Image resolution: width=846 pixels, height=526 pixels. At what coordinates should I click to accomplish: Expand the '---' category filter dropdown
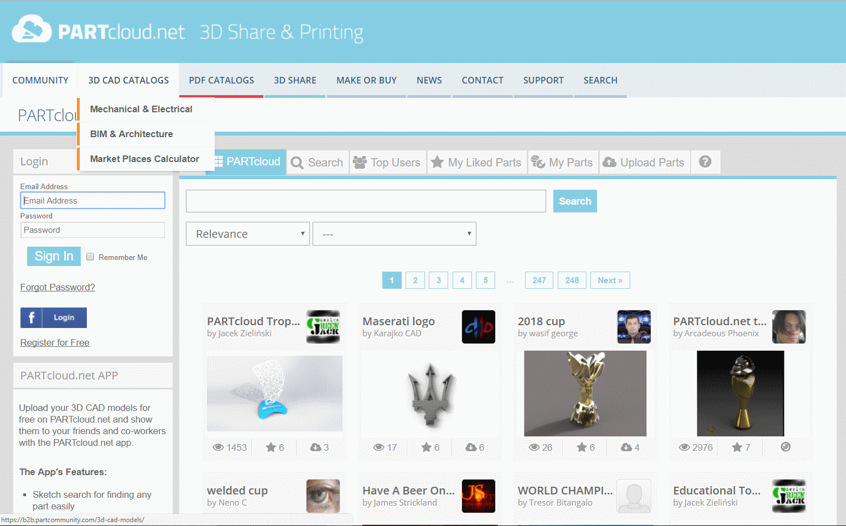pos(394,234)
